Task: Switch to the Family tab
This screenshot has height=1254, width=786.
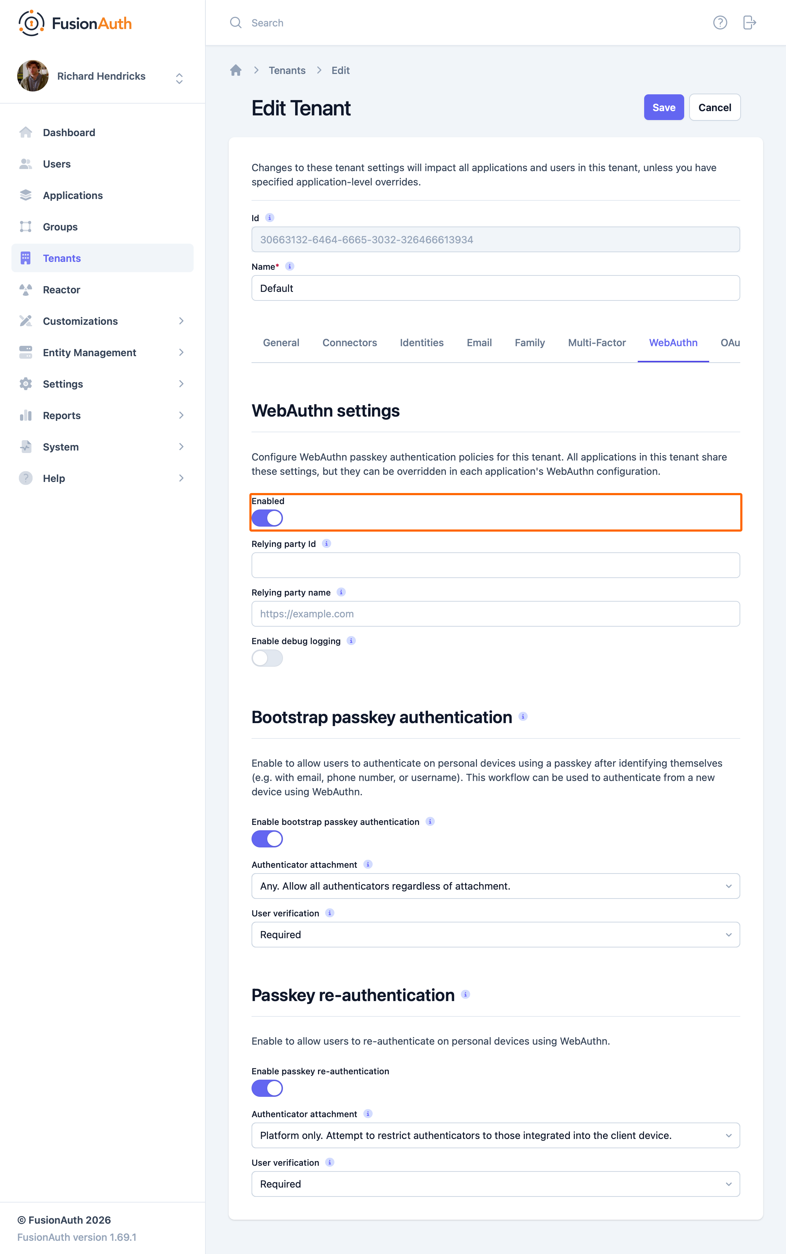Action: click(x=530, y=343)
